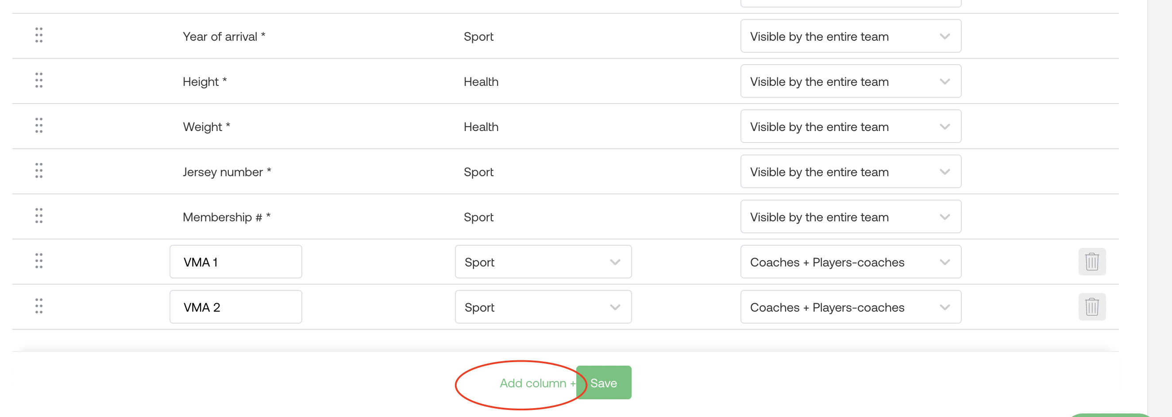Click the drag handle on the Weight row
The height and width of the screenshot is (417, 1172).
click(39, 125)
